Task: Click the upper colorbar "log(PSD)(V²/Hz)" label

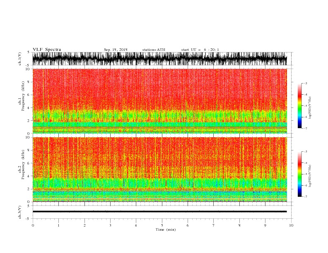Action: click(x=310, y=108)
